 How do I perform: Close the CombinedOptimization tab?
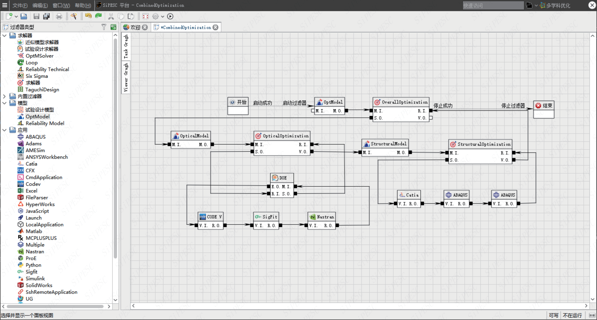point(216,27)
